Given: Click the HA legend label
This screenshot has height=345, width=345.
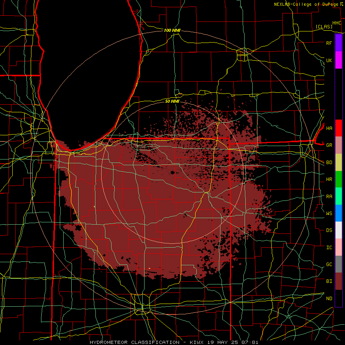Looking at the screenshot, I should (329, 128).
